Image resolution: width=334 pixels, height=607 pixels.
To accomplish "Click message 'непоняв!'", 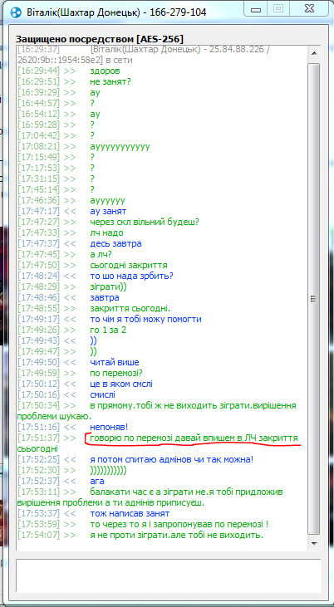I will 109,427.
